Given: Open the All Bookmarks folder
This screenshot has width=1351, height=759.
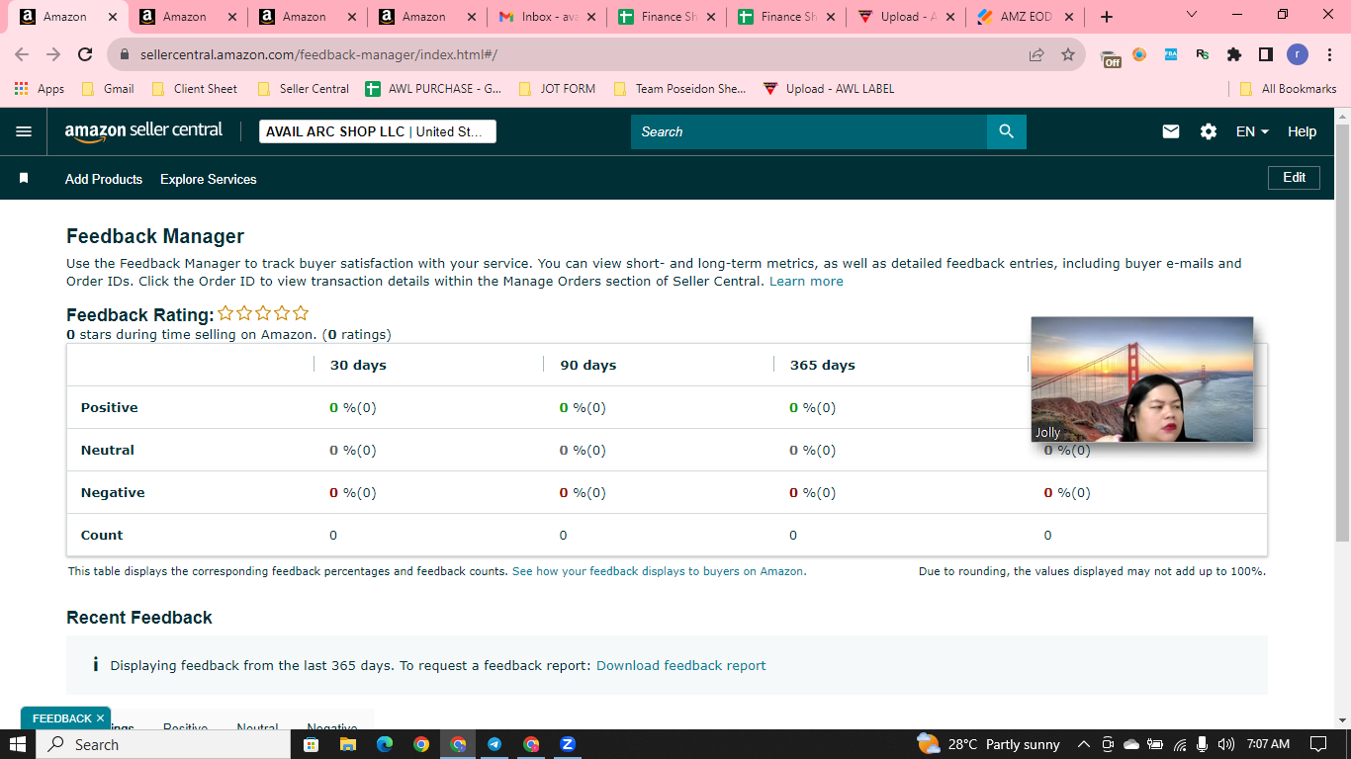Looking at the screenshot, I should 1289,89.
